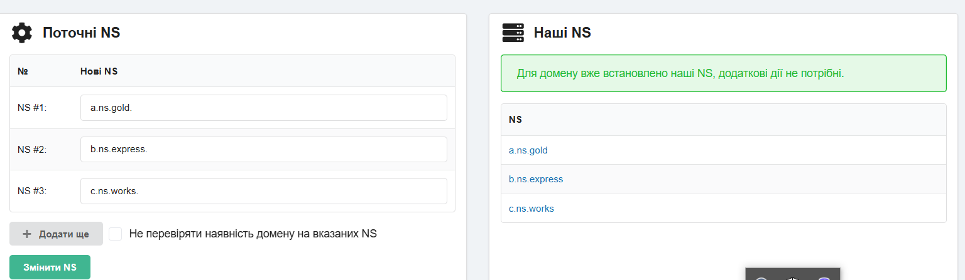Follow the b.ns.express nameserver link

click(x=536, y=179)
